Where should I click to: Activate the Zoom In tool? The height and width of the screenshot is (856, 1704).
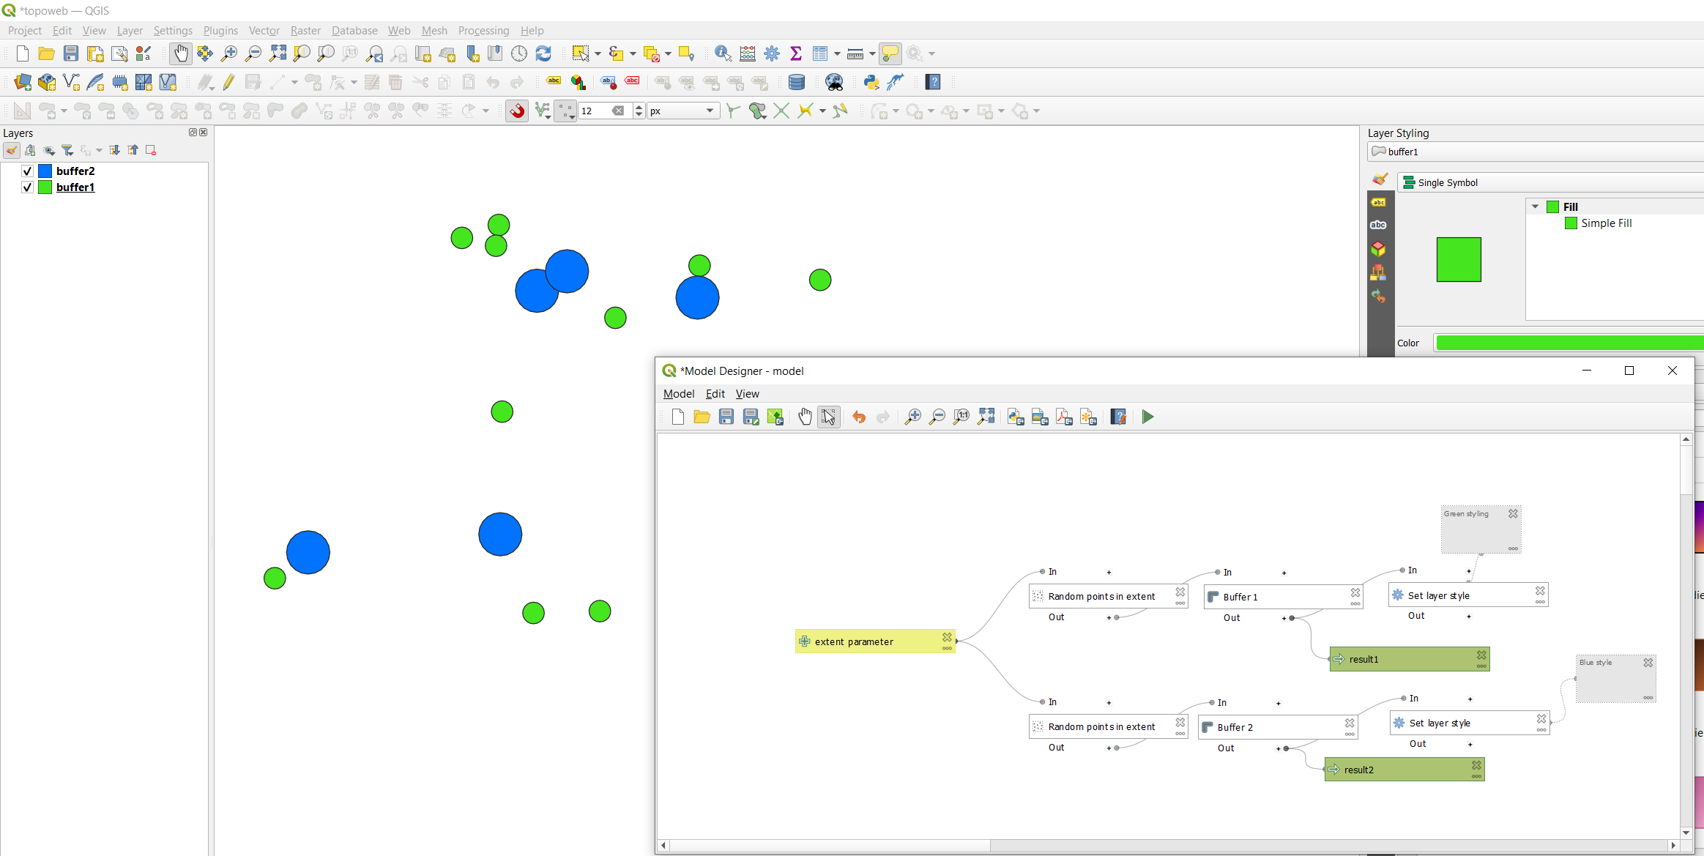228,53
